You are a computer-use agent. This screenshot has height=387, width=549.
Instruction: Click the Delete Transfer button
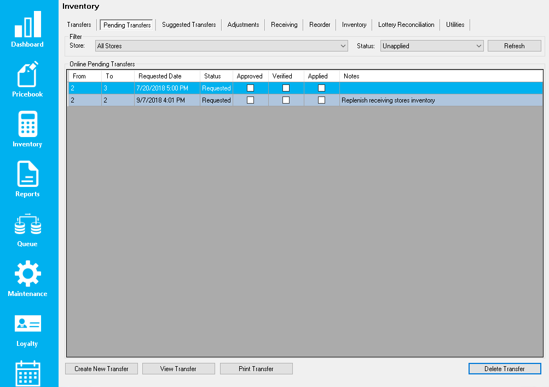click(505, 369)
